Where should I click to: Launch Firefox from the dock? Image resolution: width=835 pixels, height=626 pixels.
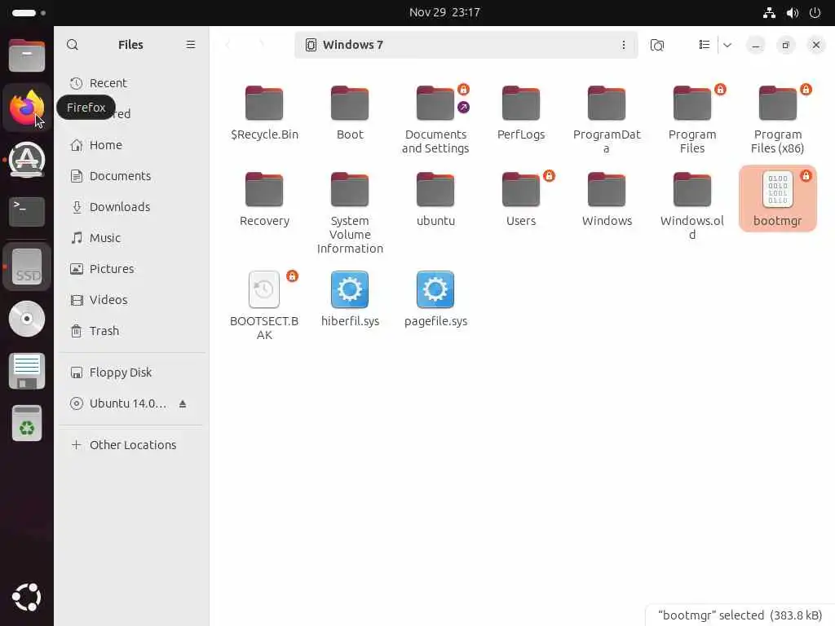27,108
